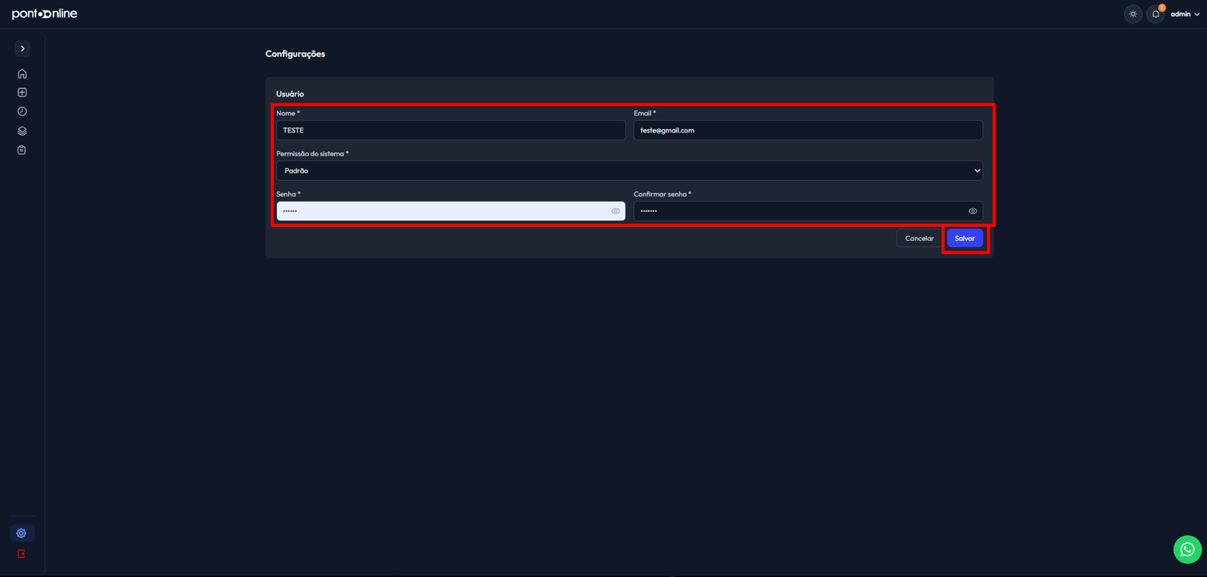Click the pontoOnline logo
This screenshot has height=577, width=1207.
(x=45, y=14)
